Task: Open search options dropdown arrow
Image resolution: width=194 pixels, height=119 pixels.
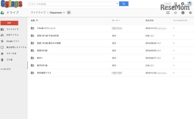Action: 117,4
